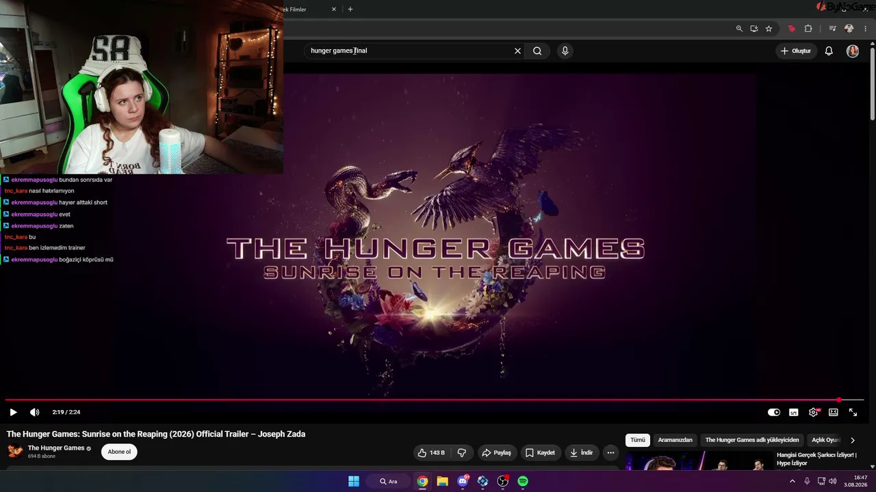Open Spotify from the taskbar

click(x=523, y=481)
